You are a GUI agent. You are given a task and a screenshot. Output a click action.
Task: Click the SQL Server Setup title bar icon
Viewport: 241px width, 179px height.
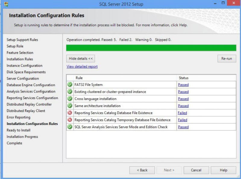(x=6, y=4)
